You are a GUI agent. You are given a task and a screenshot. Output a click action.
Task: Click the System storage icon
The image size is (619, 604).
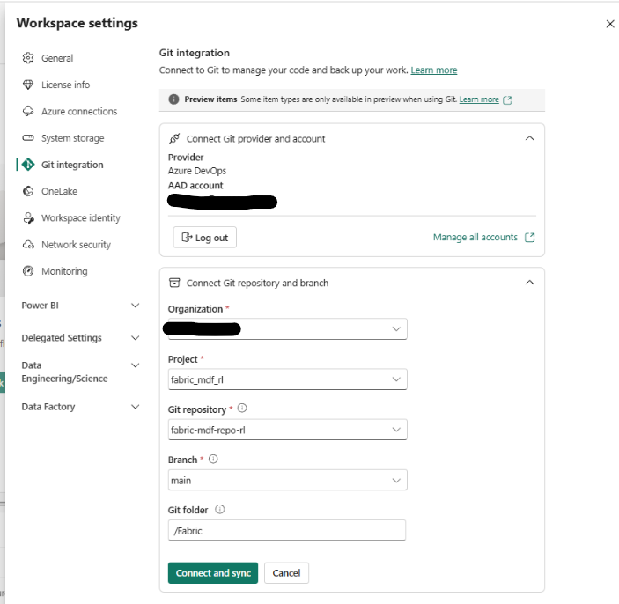[28, 137]
